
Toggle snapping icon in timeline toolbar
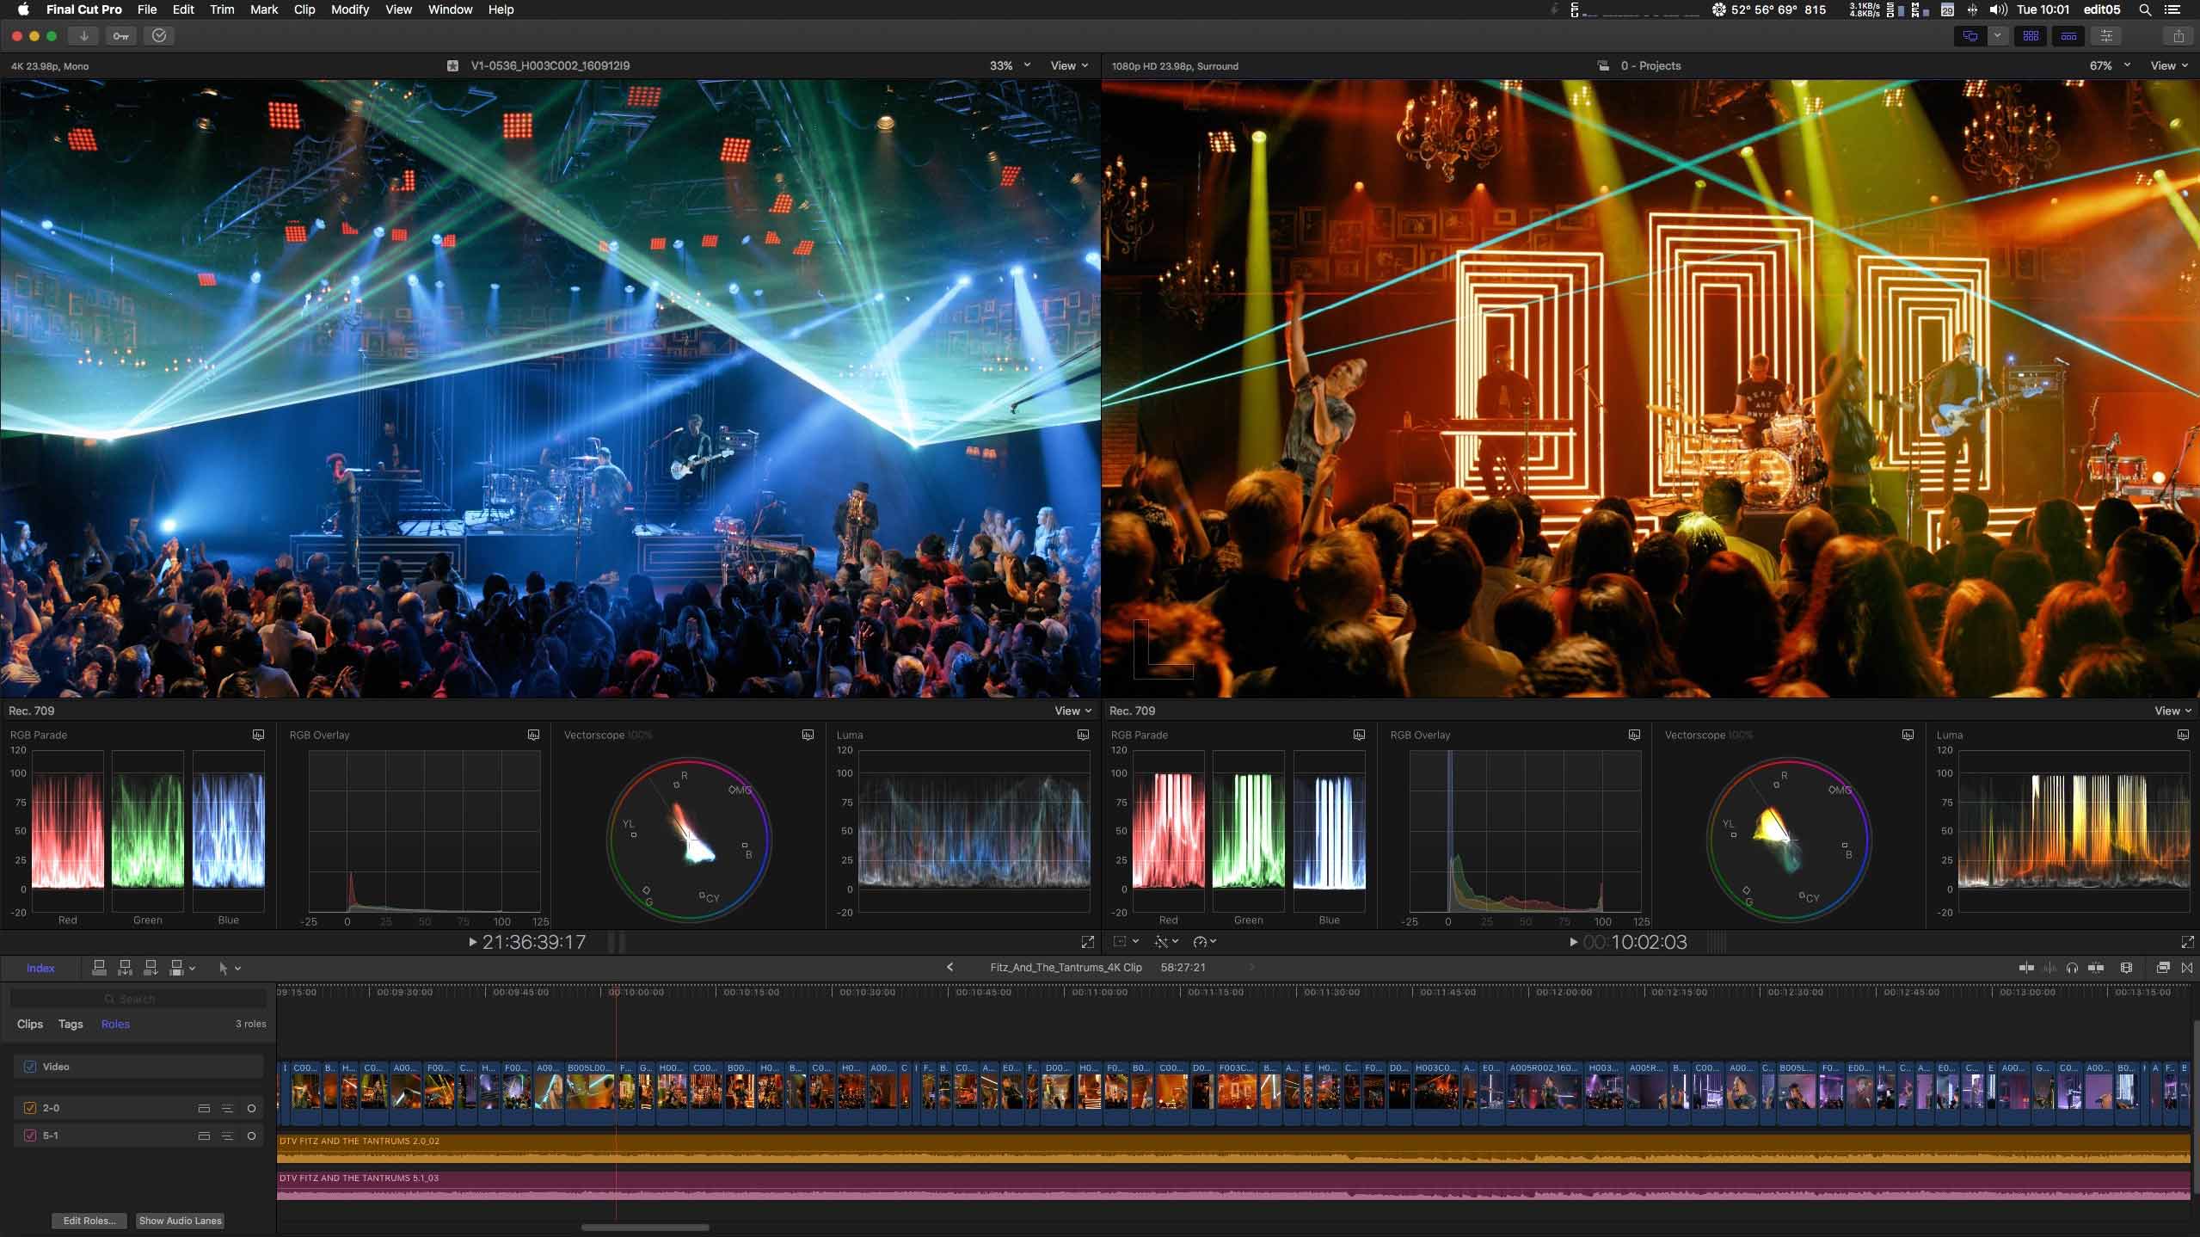(x=2095, y=968)
